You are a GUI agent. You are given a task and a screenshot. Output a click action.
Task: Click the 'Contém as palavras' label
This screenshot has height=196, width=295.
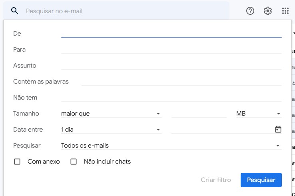coord(41,82)
